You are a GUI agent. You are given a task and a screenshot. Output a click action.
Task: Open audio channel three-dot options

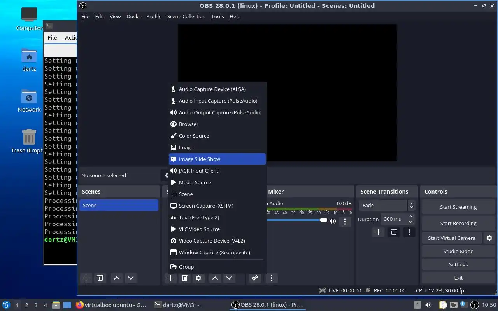point(345,221)
